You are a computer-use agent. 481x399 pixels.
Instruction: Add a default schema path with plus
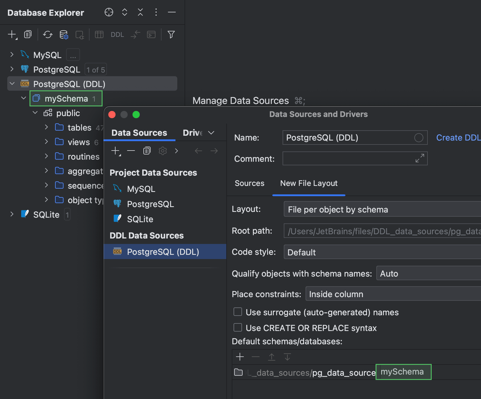pos(240,357)
